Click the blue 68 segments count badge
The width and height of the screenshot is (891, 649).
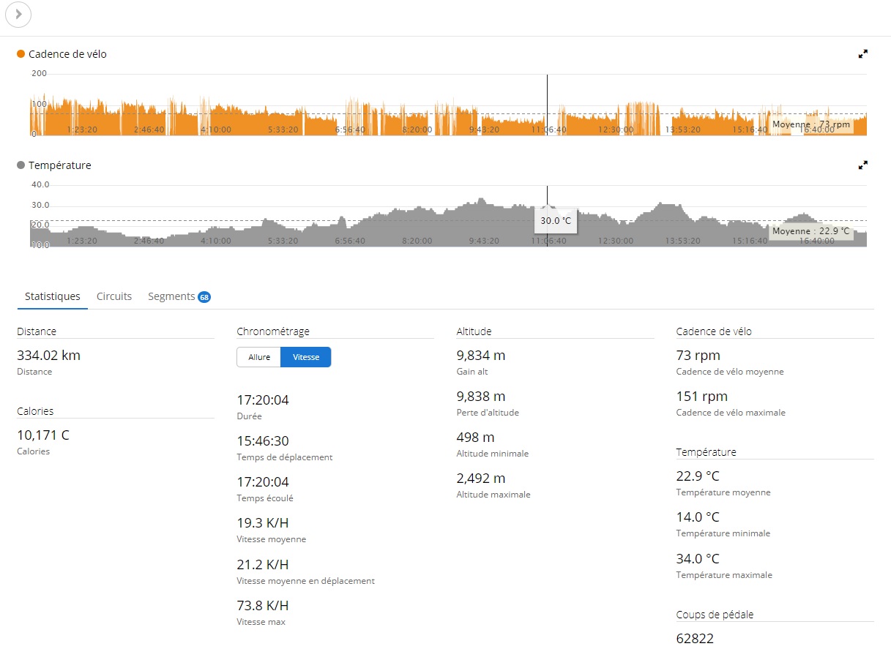(204, 297)
